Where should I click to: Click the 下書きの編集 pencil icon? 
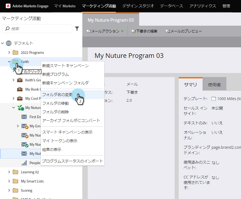point(133,31)
